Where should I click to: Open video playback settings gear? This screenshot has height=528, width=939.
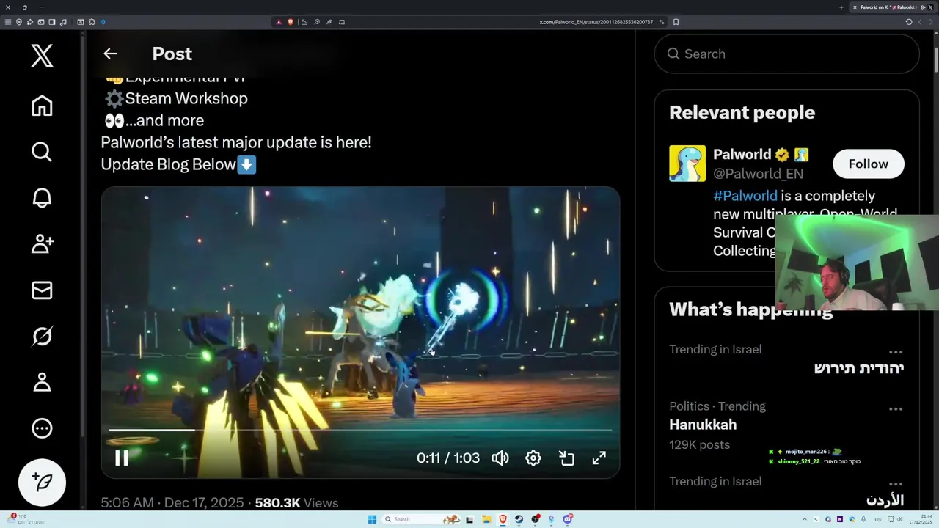[533, 458]
